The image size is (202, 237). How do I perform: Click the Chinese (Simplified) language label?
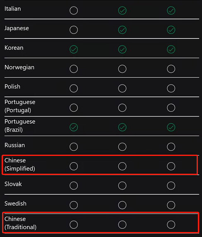coord(20,165)
